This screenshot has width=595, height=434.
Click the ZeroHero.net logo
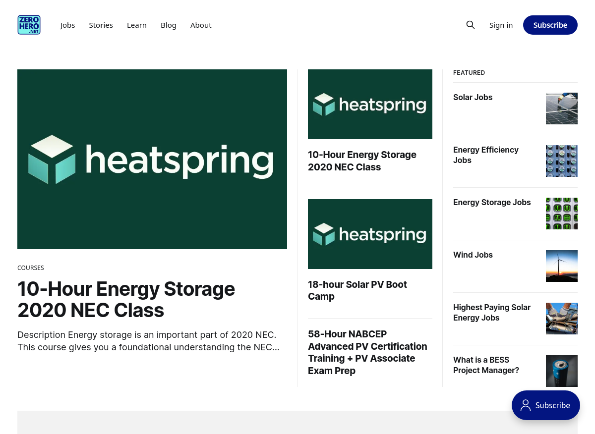[29, 25]
